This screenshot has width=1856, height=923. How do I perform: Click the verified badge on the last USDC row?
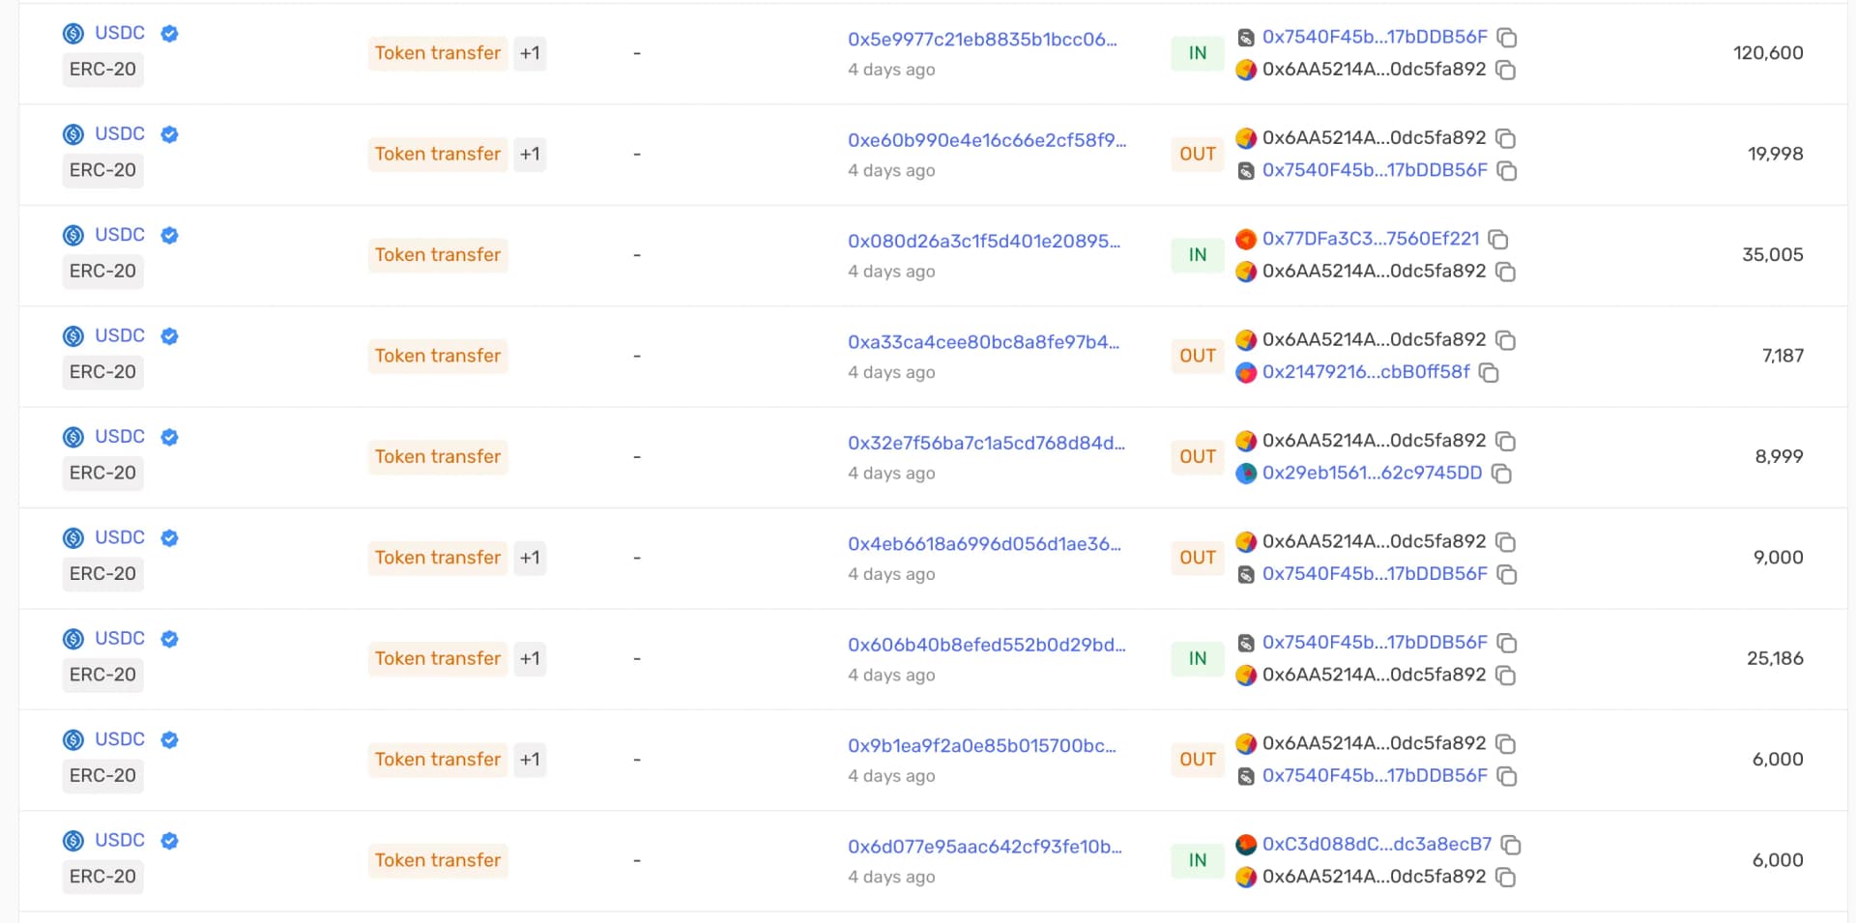(x=169, y=841)
